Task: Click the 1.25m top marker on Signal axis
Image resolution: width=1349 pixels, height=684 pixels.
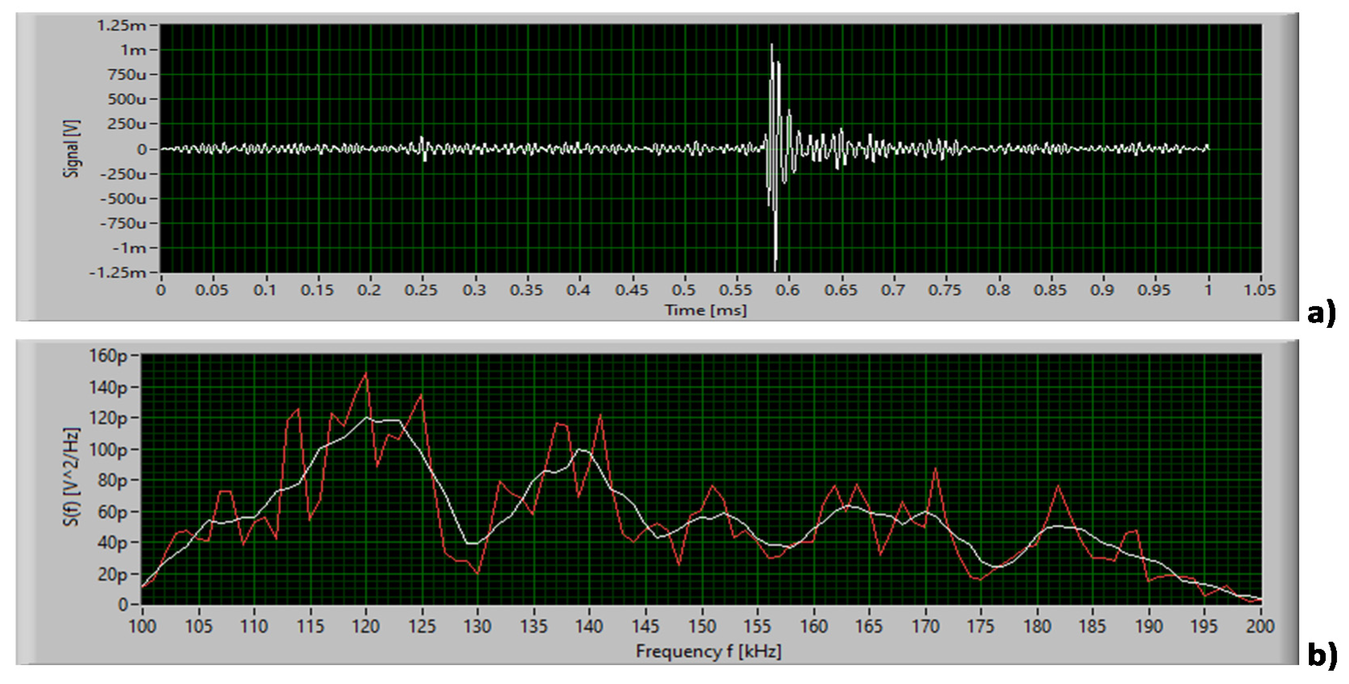Action: pyautogui.click(x=121, y=25)
